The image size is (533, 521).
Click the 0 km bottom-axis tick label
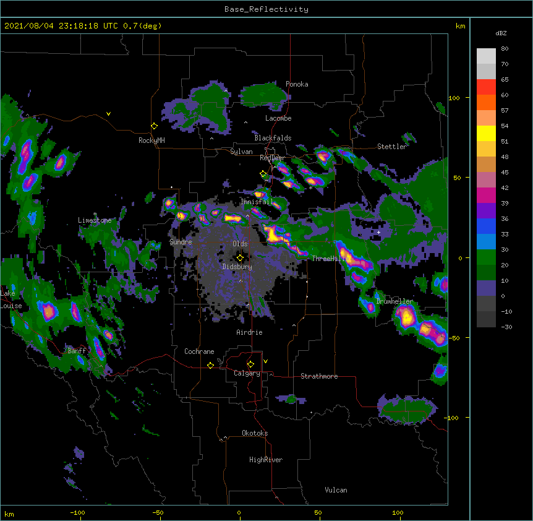click(x=239, y=512)
